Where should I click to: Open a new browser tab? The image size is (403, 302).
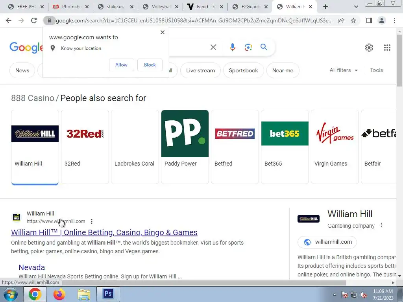[325, 7]
